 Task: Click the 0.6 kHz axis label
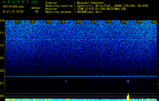tap(2, 96)
